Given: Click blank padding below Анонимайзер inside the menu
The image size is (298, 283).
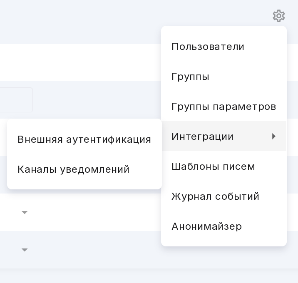Looking at the screenshot, I should point(223,243).
